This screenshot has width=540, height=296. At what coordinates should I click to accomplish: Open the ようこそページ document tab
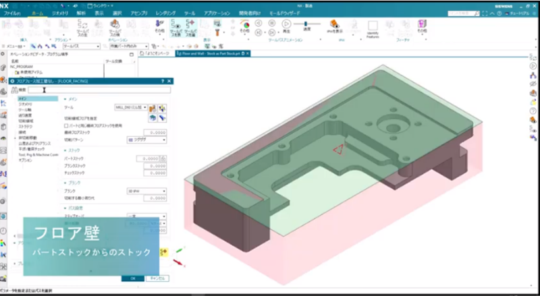tap(157, 54)
